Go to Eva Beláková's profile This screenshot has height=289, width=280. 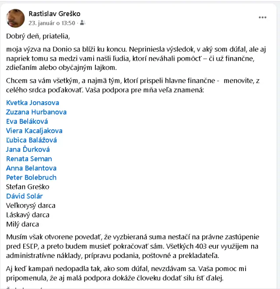coord(27,122)
